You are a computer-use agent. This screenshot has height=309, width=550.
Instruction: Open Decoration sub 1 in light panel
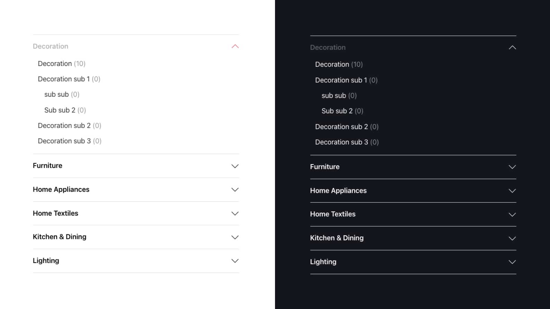[x=69, y=79]
